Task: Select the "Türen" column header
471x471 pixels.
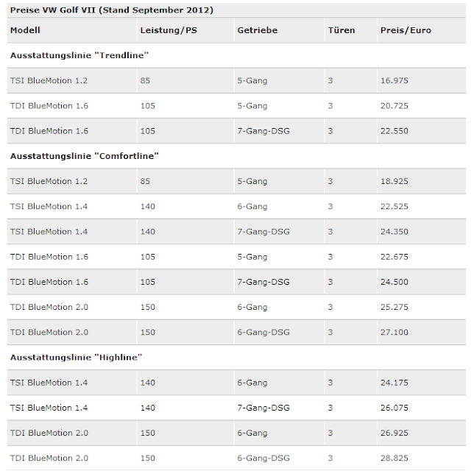Action: (x=341, y=30)
